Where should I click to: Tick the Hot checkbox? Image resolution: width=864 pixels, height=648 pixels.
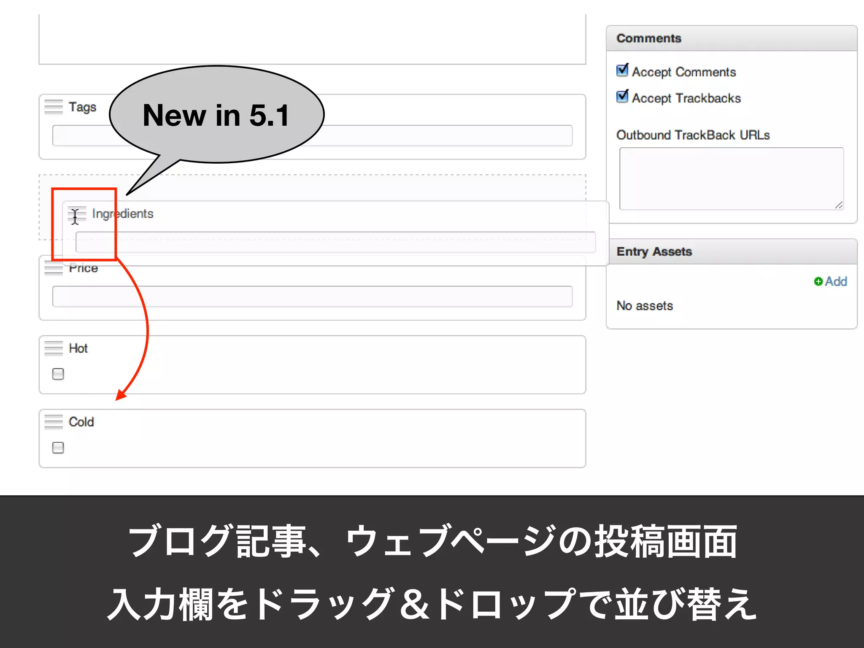58,374
